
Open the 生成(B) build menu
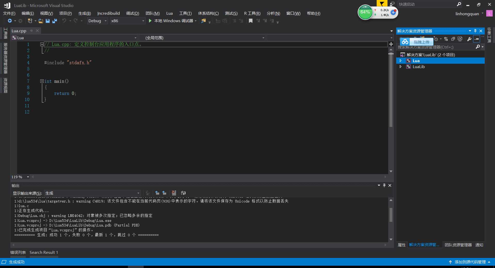(x=85, y=13)
